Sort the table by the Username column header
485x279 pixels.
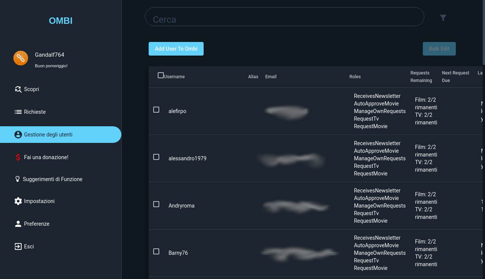174,77
